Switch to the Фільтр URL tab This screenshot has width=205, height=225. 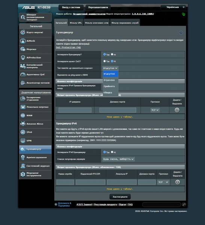click(x=76, y=23)
